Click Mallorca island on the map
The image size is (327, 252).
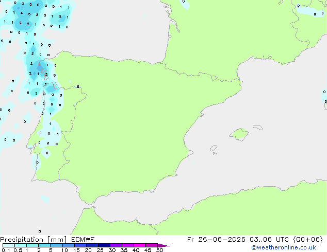pos(239,134)
